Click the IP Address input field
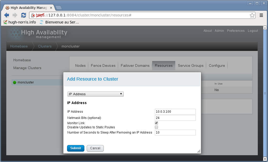Image resolution: width=268 pixels, height=162 pixels. point(175,112)
